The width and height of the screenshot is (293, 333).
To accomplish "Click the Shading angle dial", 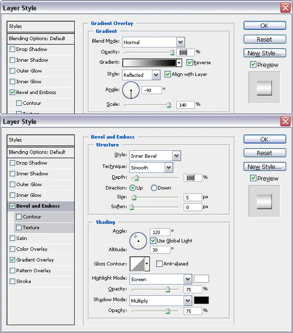I will coord(138,240).
